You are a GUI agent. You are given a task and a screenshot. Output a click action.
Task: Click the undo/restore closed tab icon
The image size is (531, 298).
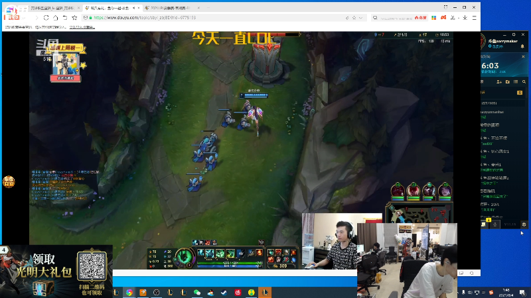[65, 18]
